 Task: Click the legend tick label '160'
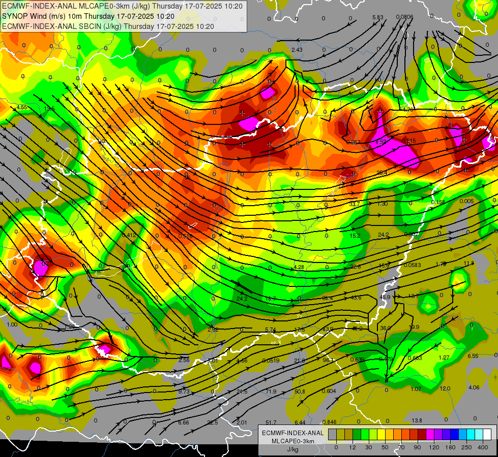tap(450, 447)
